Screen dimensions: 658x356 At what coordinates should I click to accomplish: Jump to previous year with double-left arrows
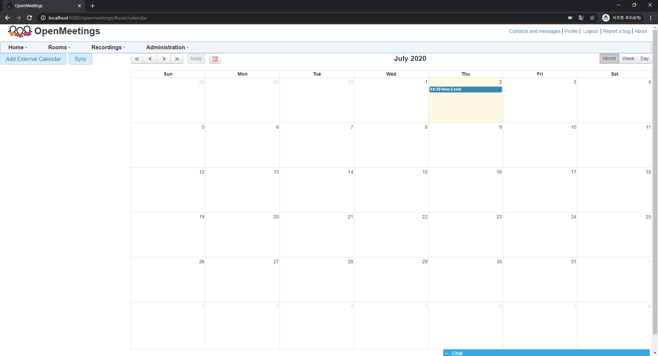[x=137, y=59]
